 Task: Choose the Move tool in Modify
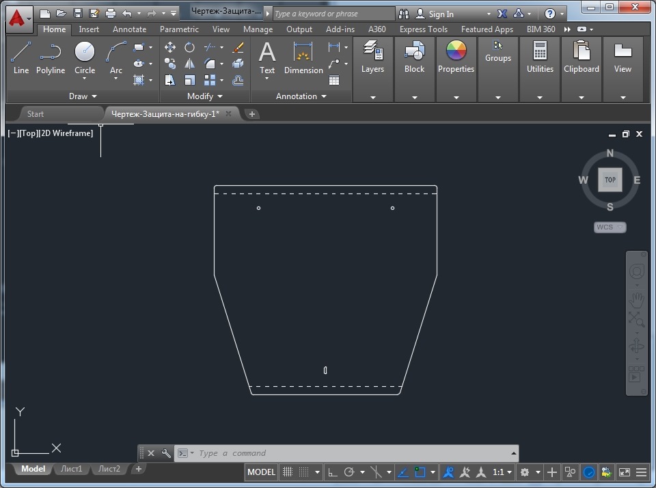point(170,47)
